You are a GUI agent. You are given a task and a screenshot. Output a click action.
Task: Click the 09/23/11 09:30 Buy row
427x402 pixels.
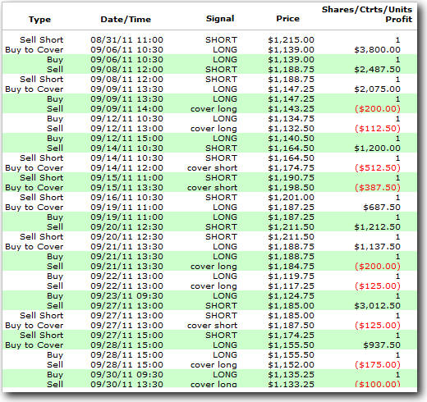pos(209,296)
